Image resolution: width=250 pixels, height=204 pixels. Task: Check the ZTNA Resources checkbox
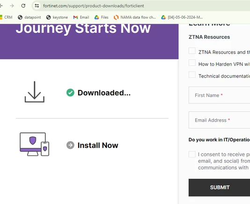(x=192, y=51)
